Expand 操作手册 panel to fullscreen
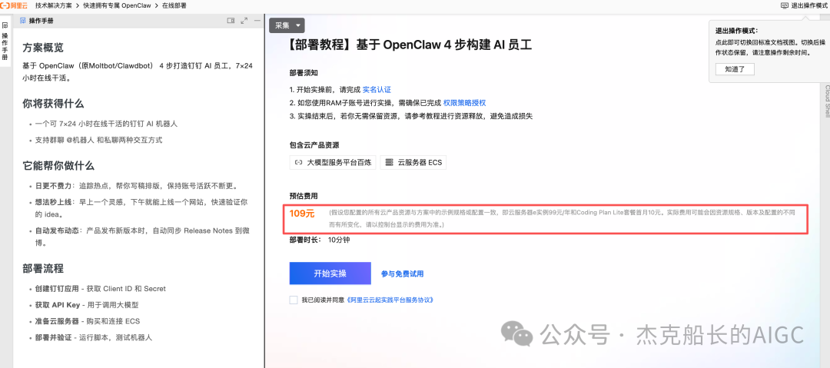The height and width of the screenshot is (368, 830). 244,21
